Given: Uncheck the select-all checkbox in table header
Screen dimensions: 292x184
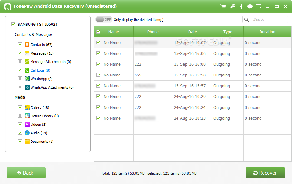Looking at the screenshot, I should [98, 32].
